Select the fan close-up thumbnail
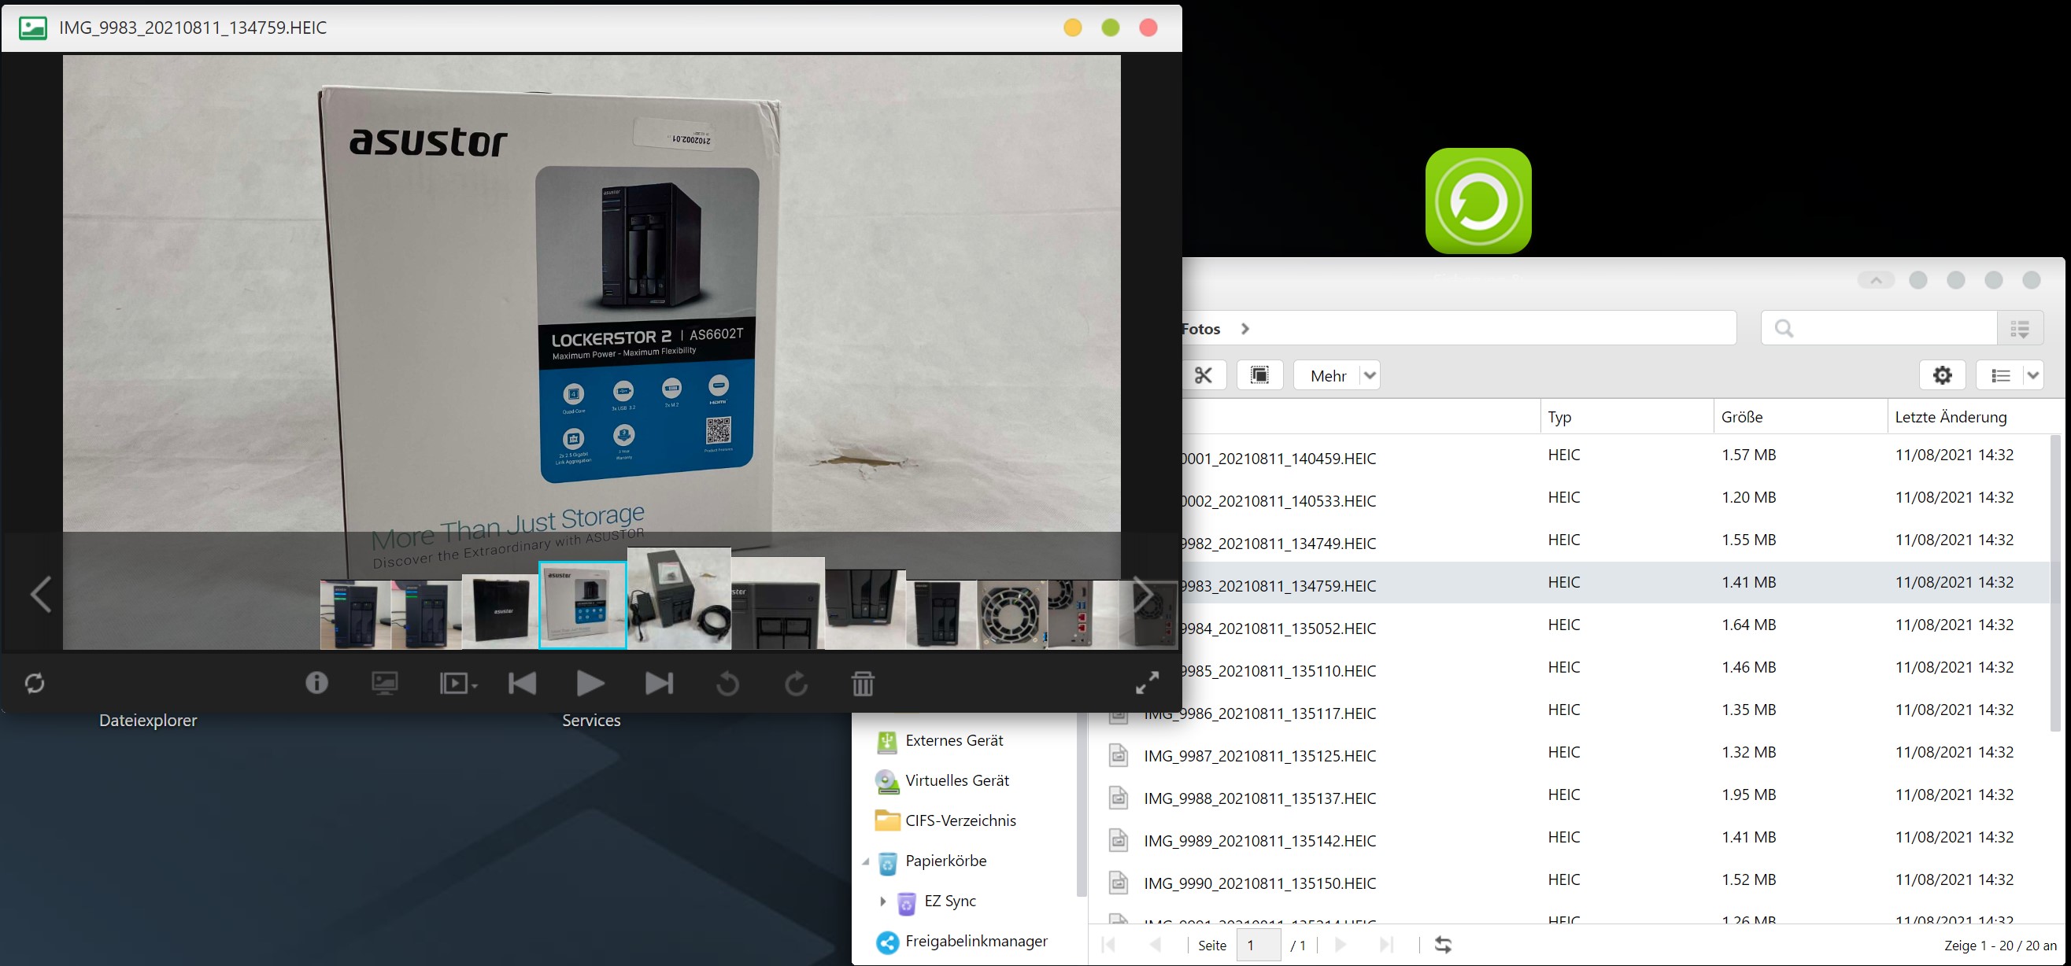 tap(1012, 614)
